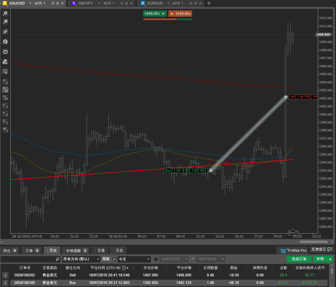Click the XAUUSD duplicate chart icon
Screen dimensions: 336x287
coord(58,3)
